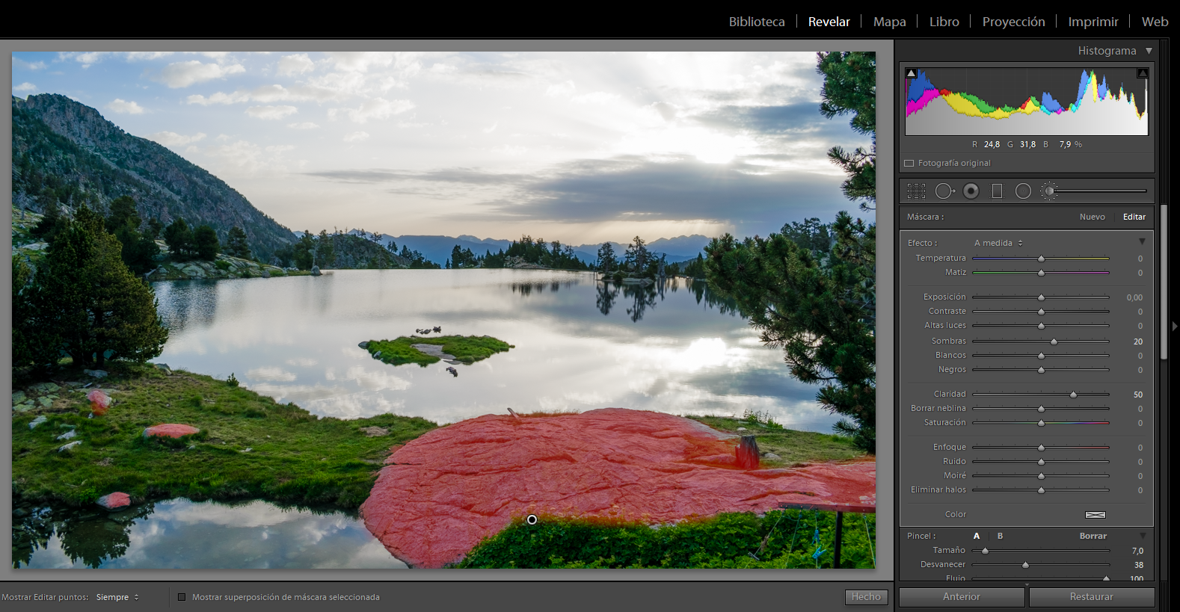This screenshot has width=1180, height=612.
Task: Click the Hecho button
Action: pos(866,596)
